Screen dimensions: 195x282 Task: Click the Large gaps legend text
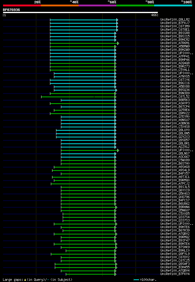pyautogui.click(x=37, y=280)
